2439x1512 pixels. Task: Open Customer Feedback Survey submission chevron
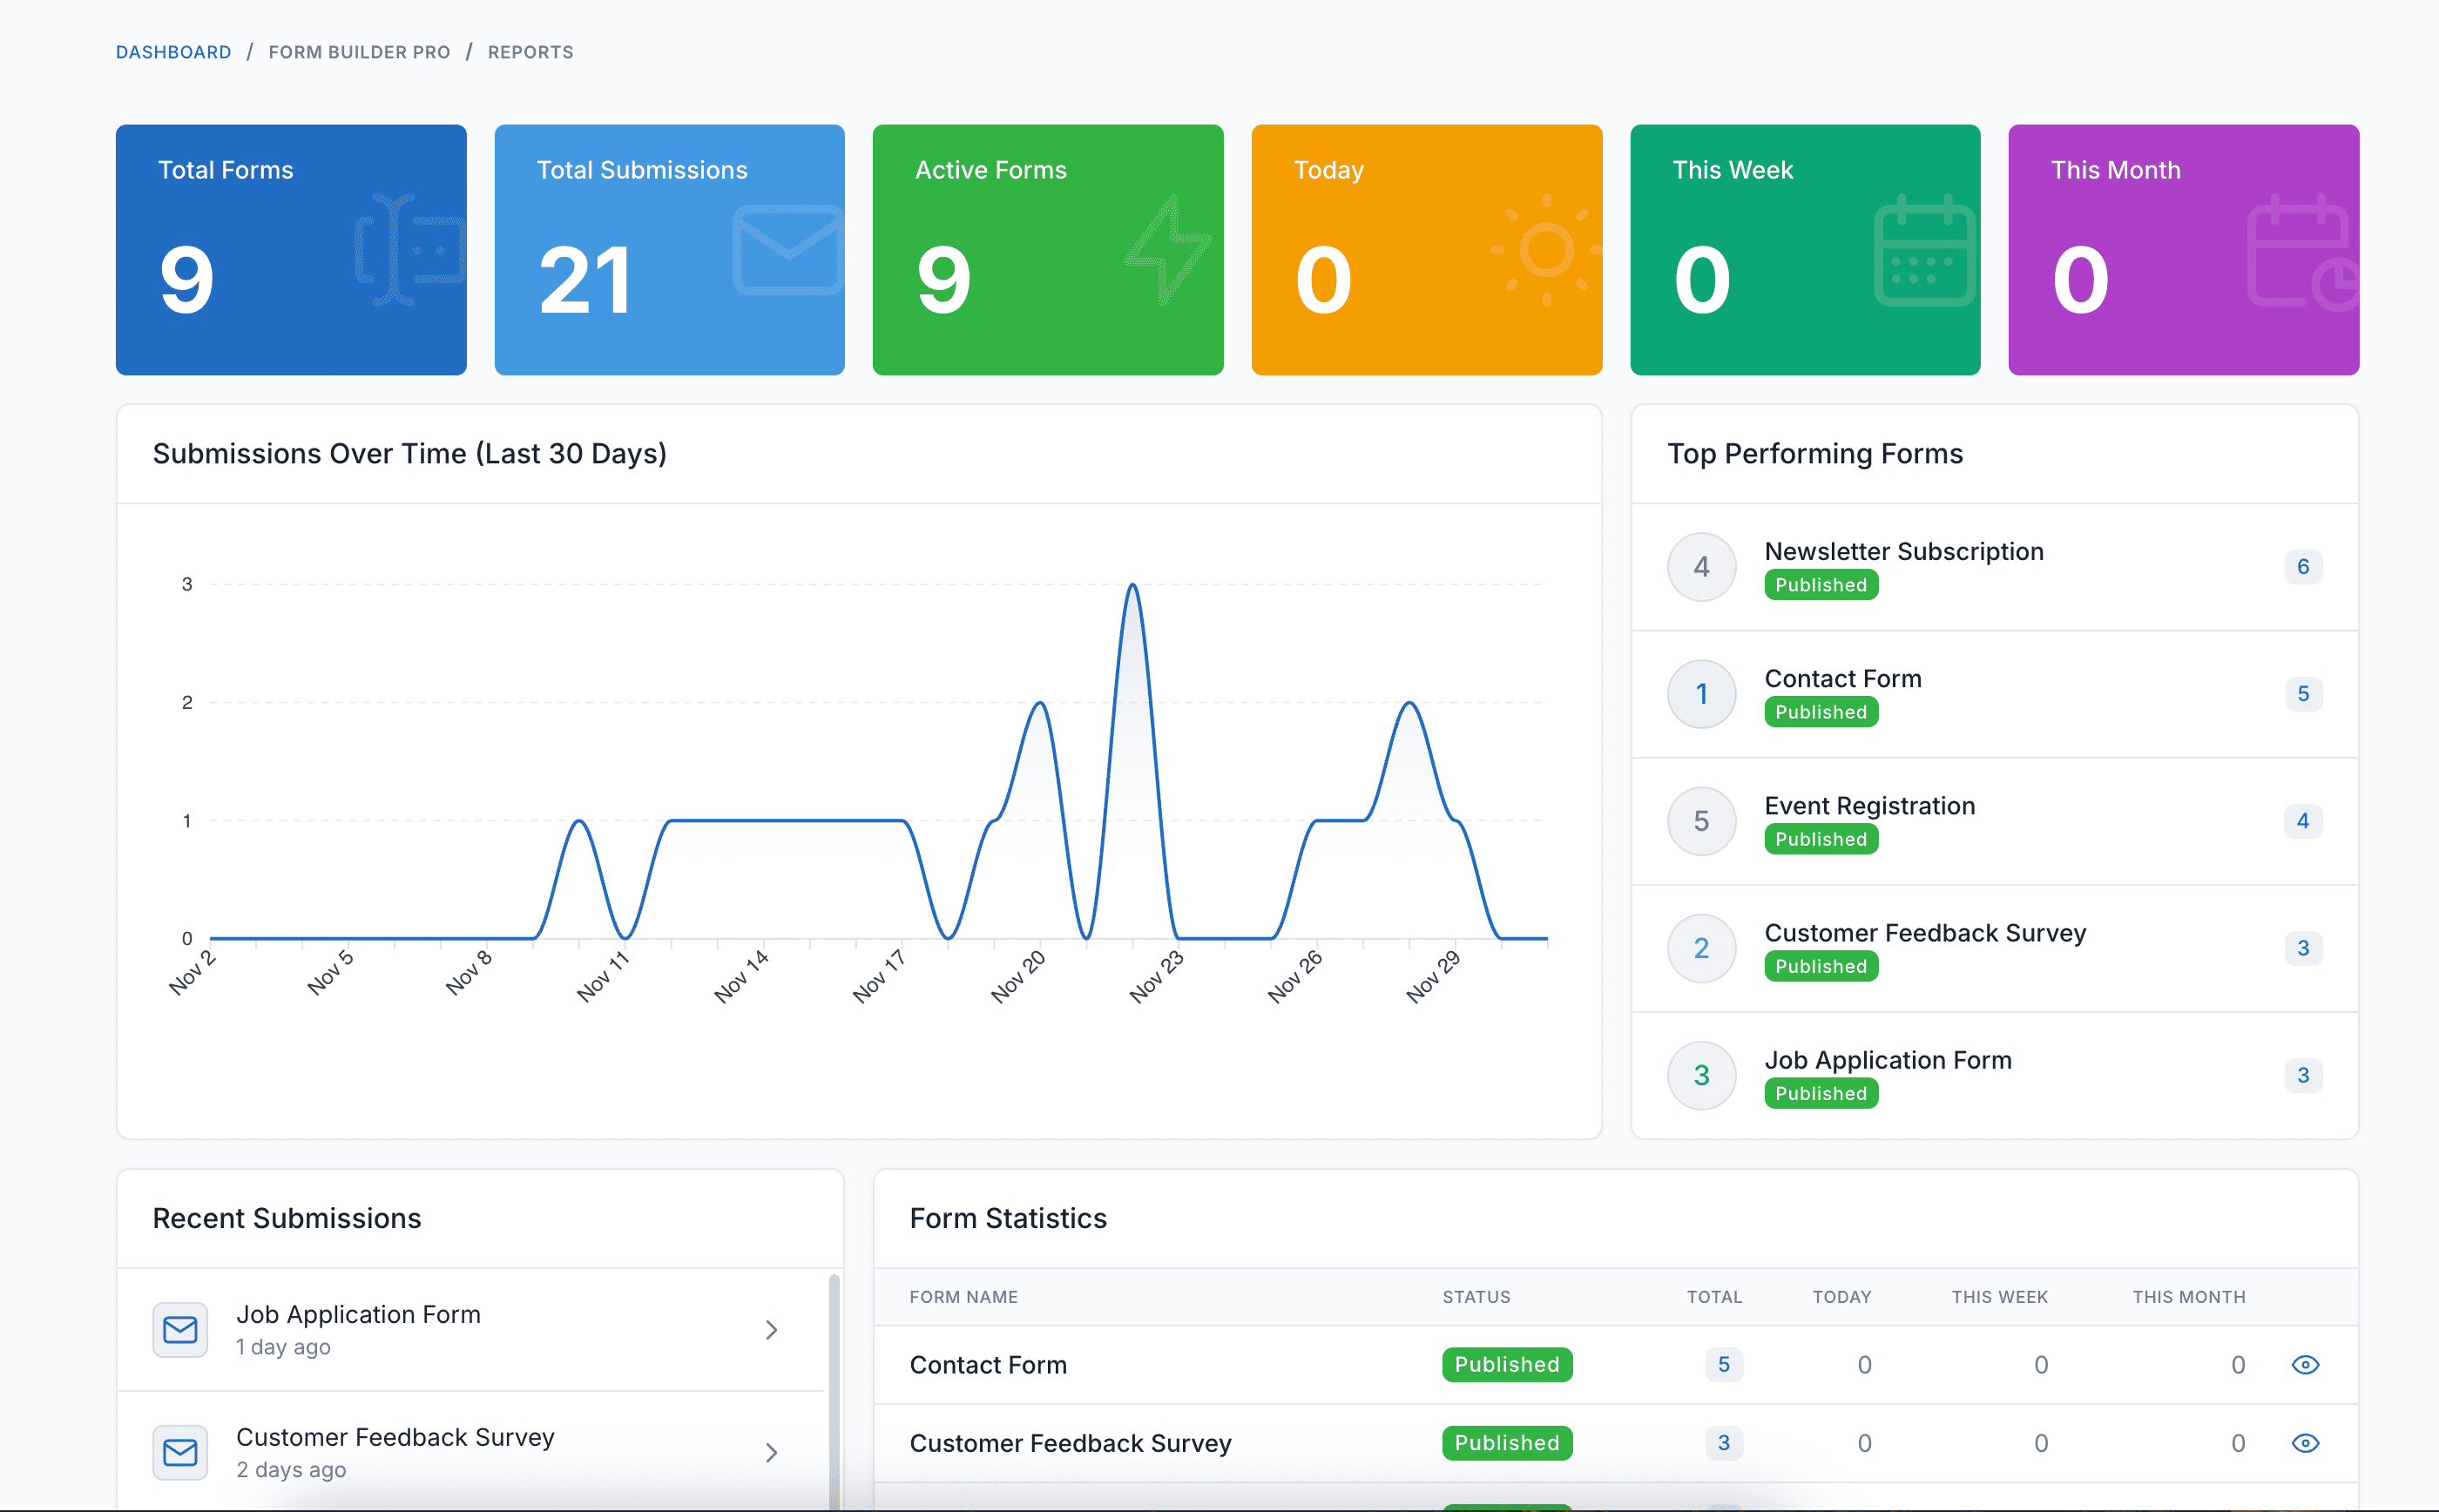tap(771, 1452)
